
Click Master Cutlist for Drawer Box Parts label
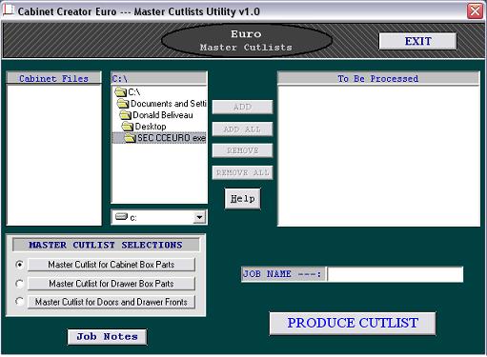pos(112,284)
